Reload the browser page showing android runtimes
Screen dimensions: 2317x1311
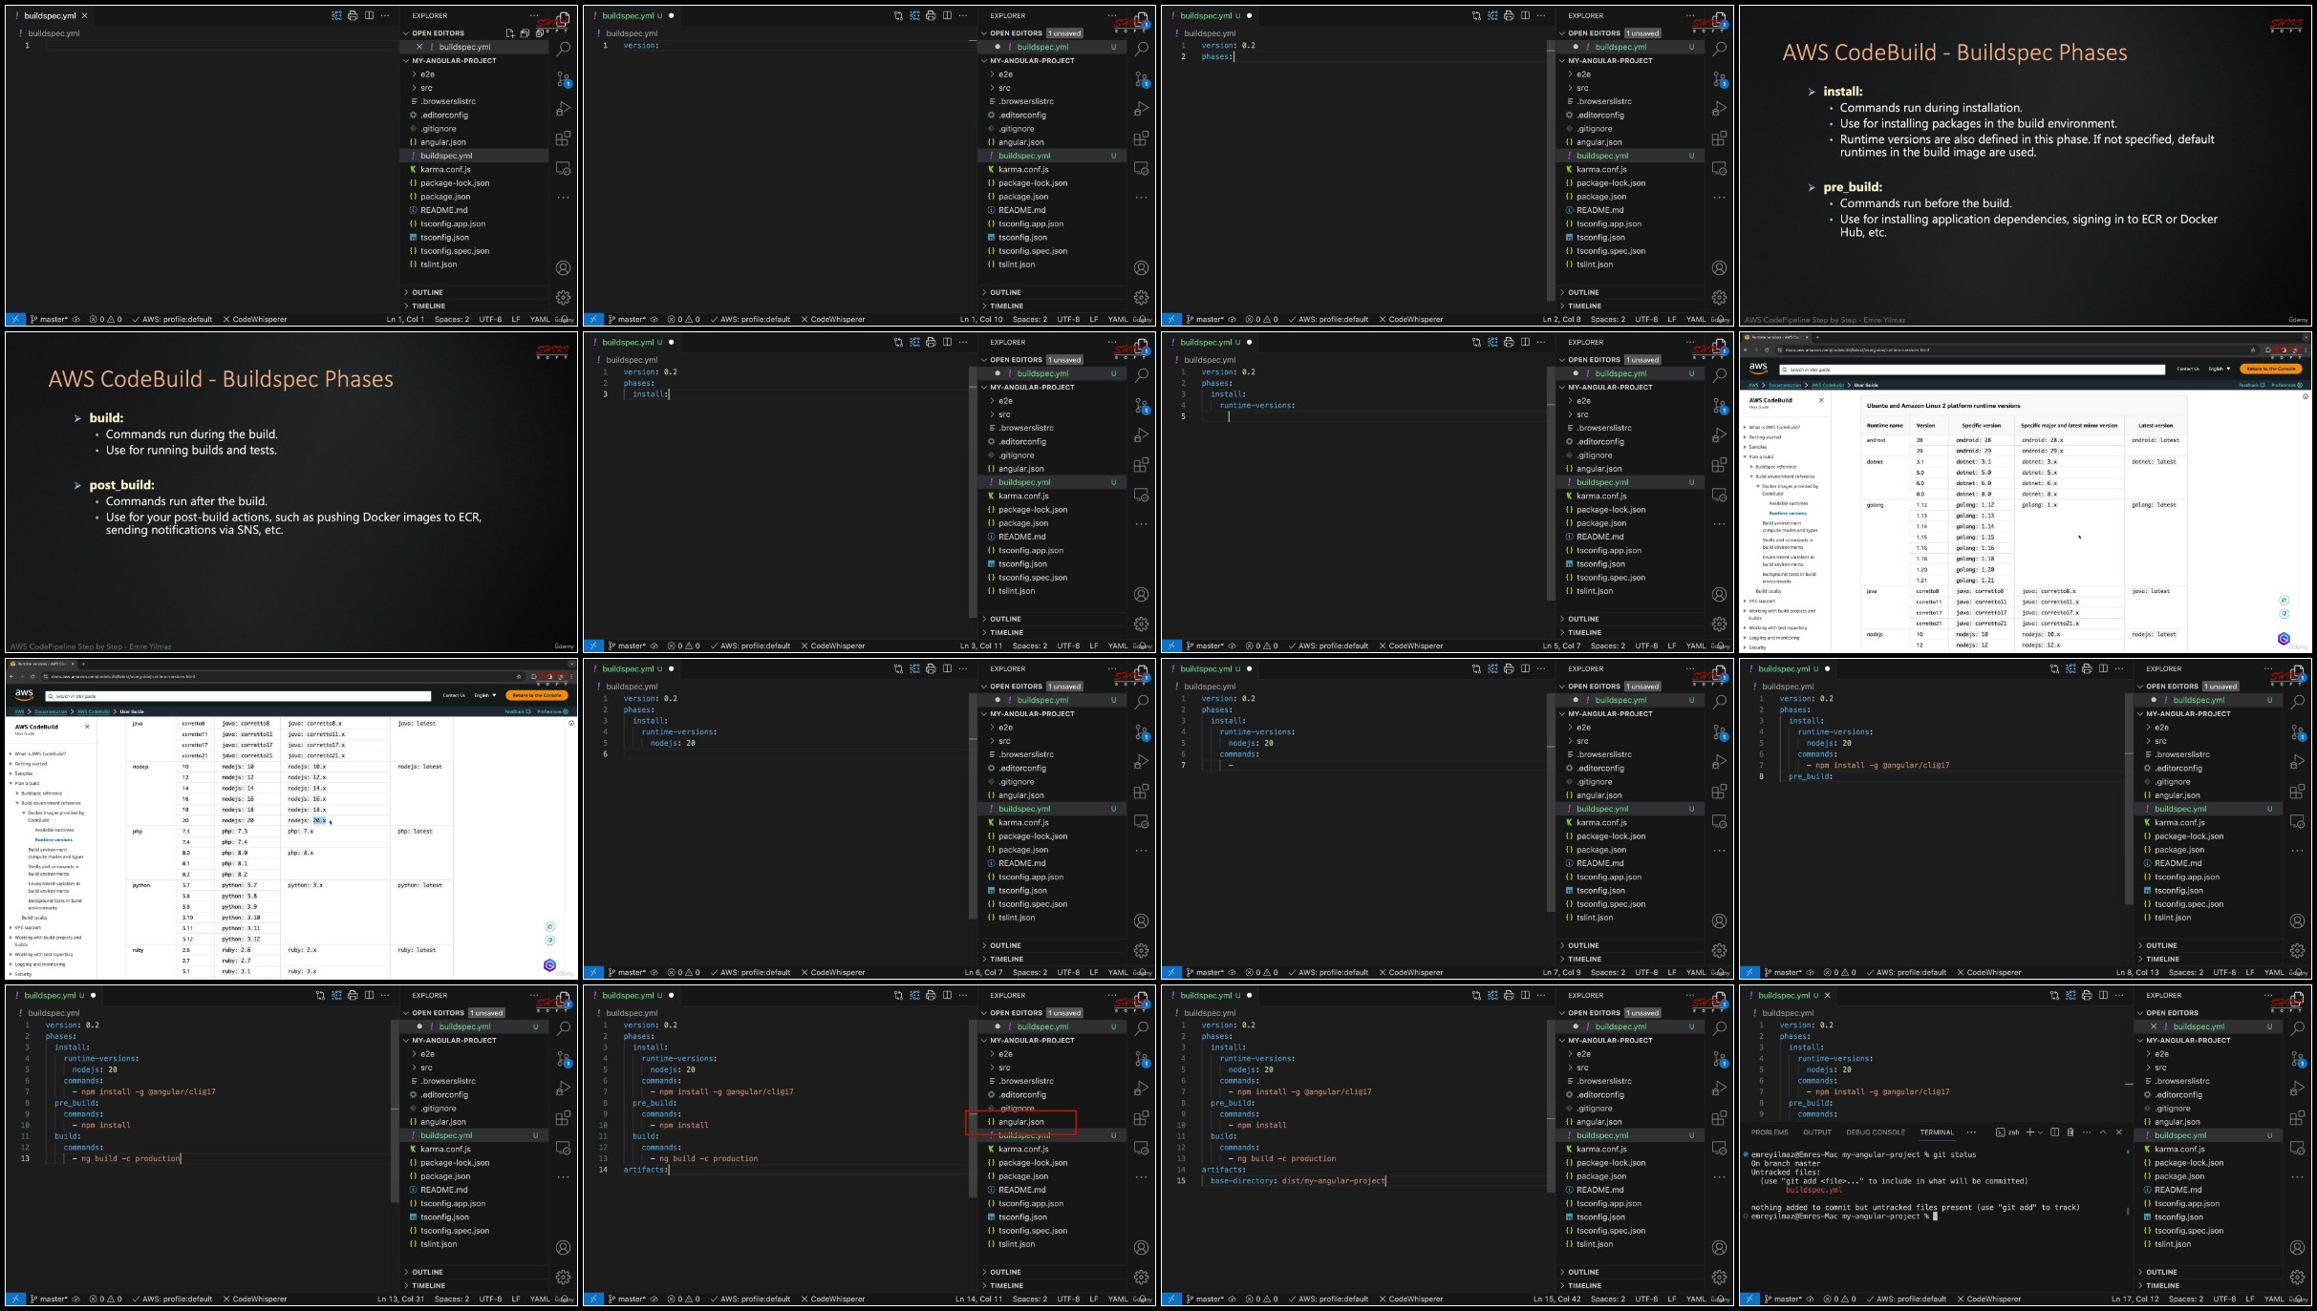pos(1767,349)
